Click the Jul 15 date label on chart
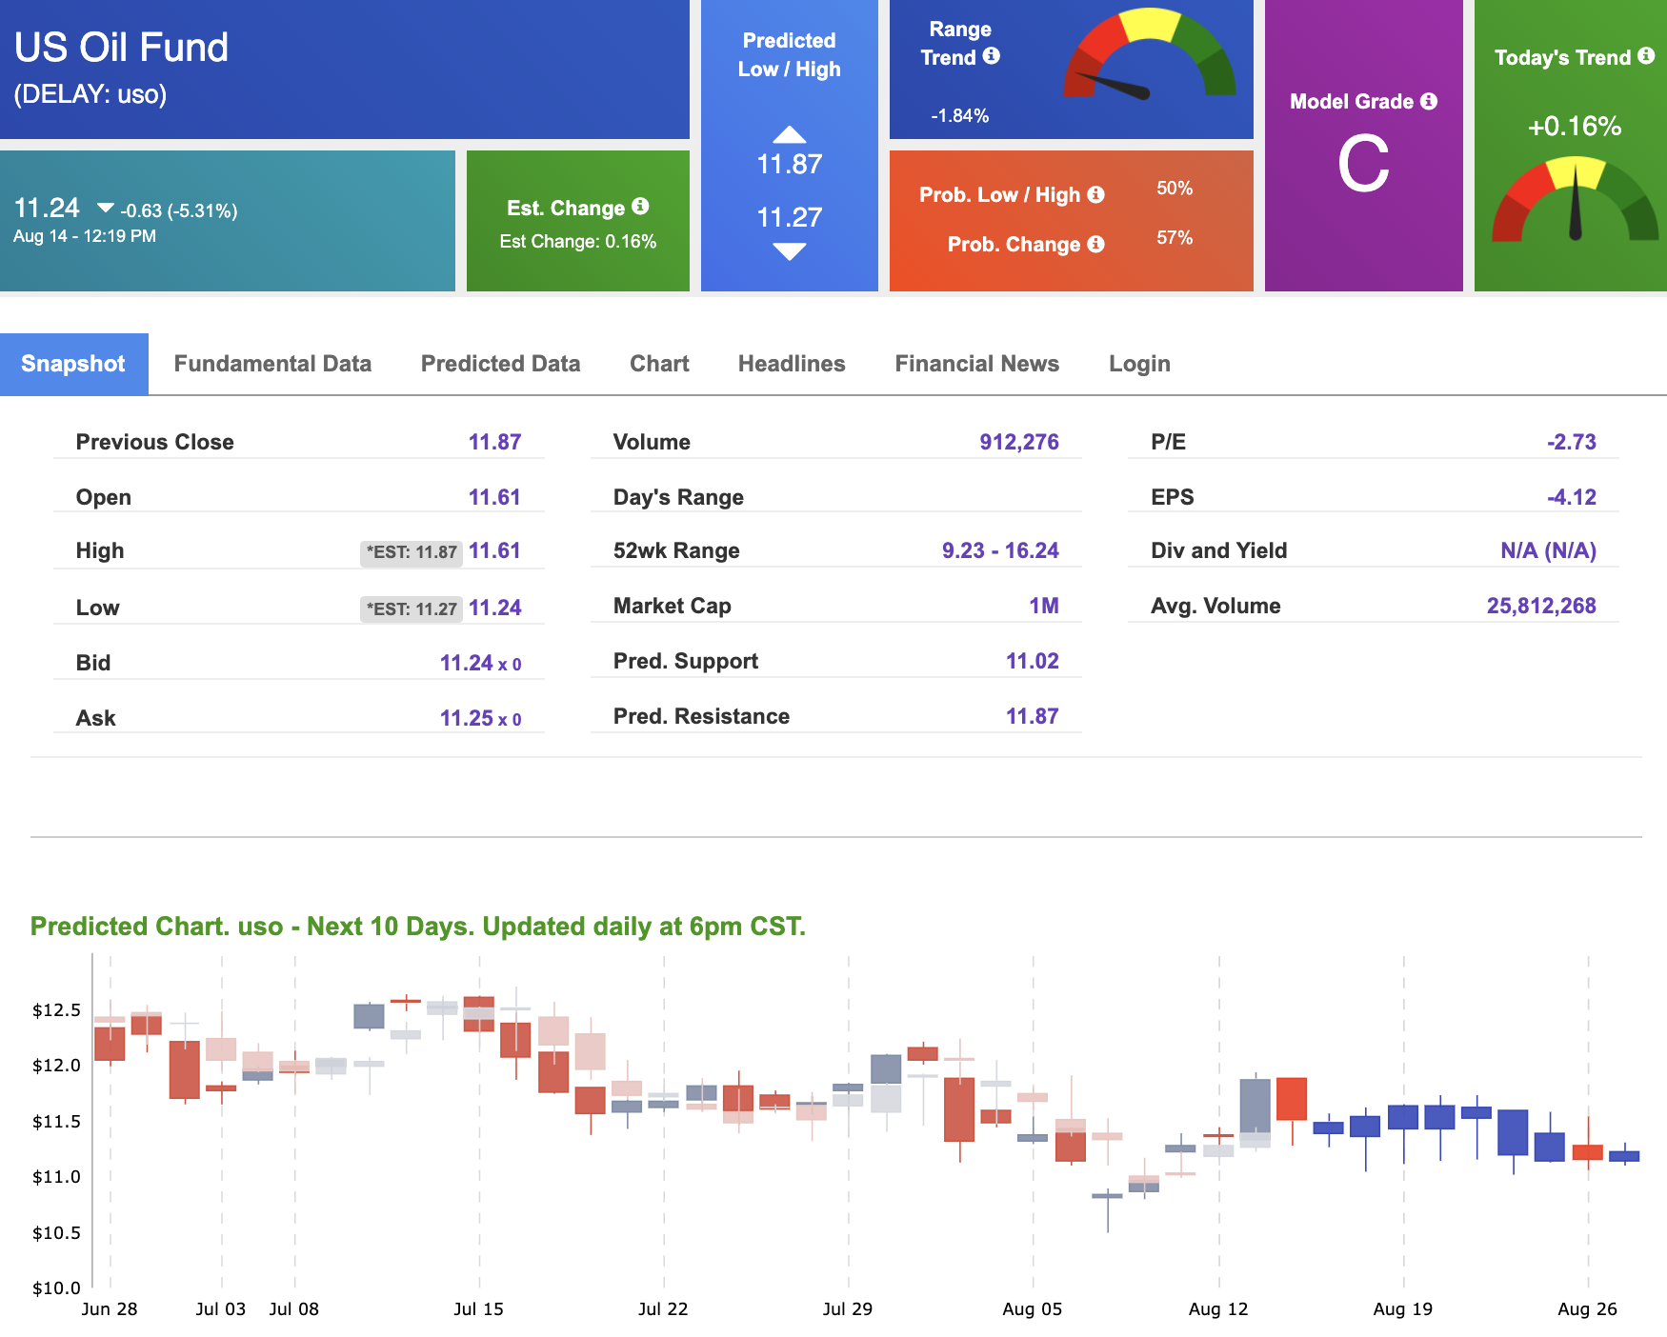The width and height of the screenshot is (1667, 1337). pyautogui.click(x=478, y=1309)
